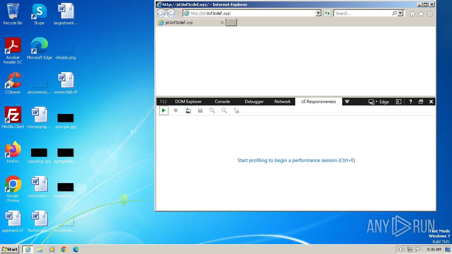Select the UI Responsiveness tab
The height and width of the screenshot is (254, 452).
point(319,102)
